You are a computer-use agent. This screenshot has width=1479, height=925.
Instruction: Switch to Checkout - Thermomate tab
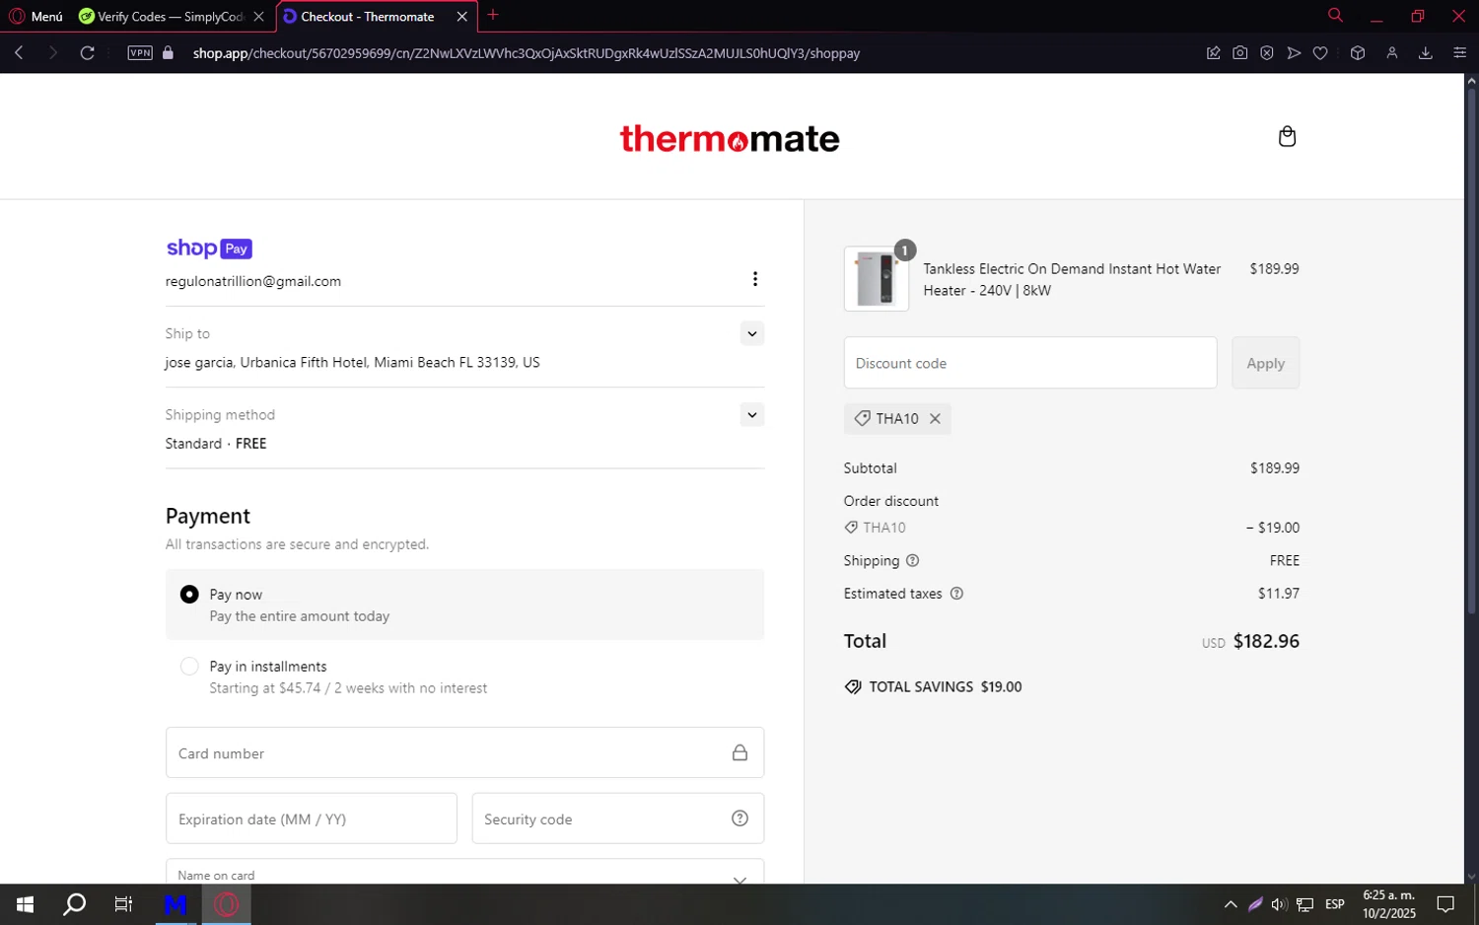(367, 17)
